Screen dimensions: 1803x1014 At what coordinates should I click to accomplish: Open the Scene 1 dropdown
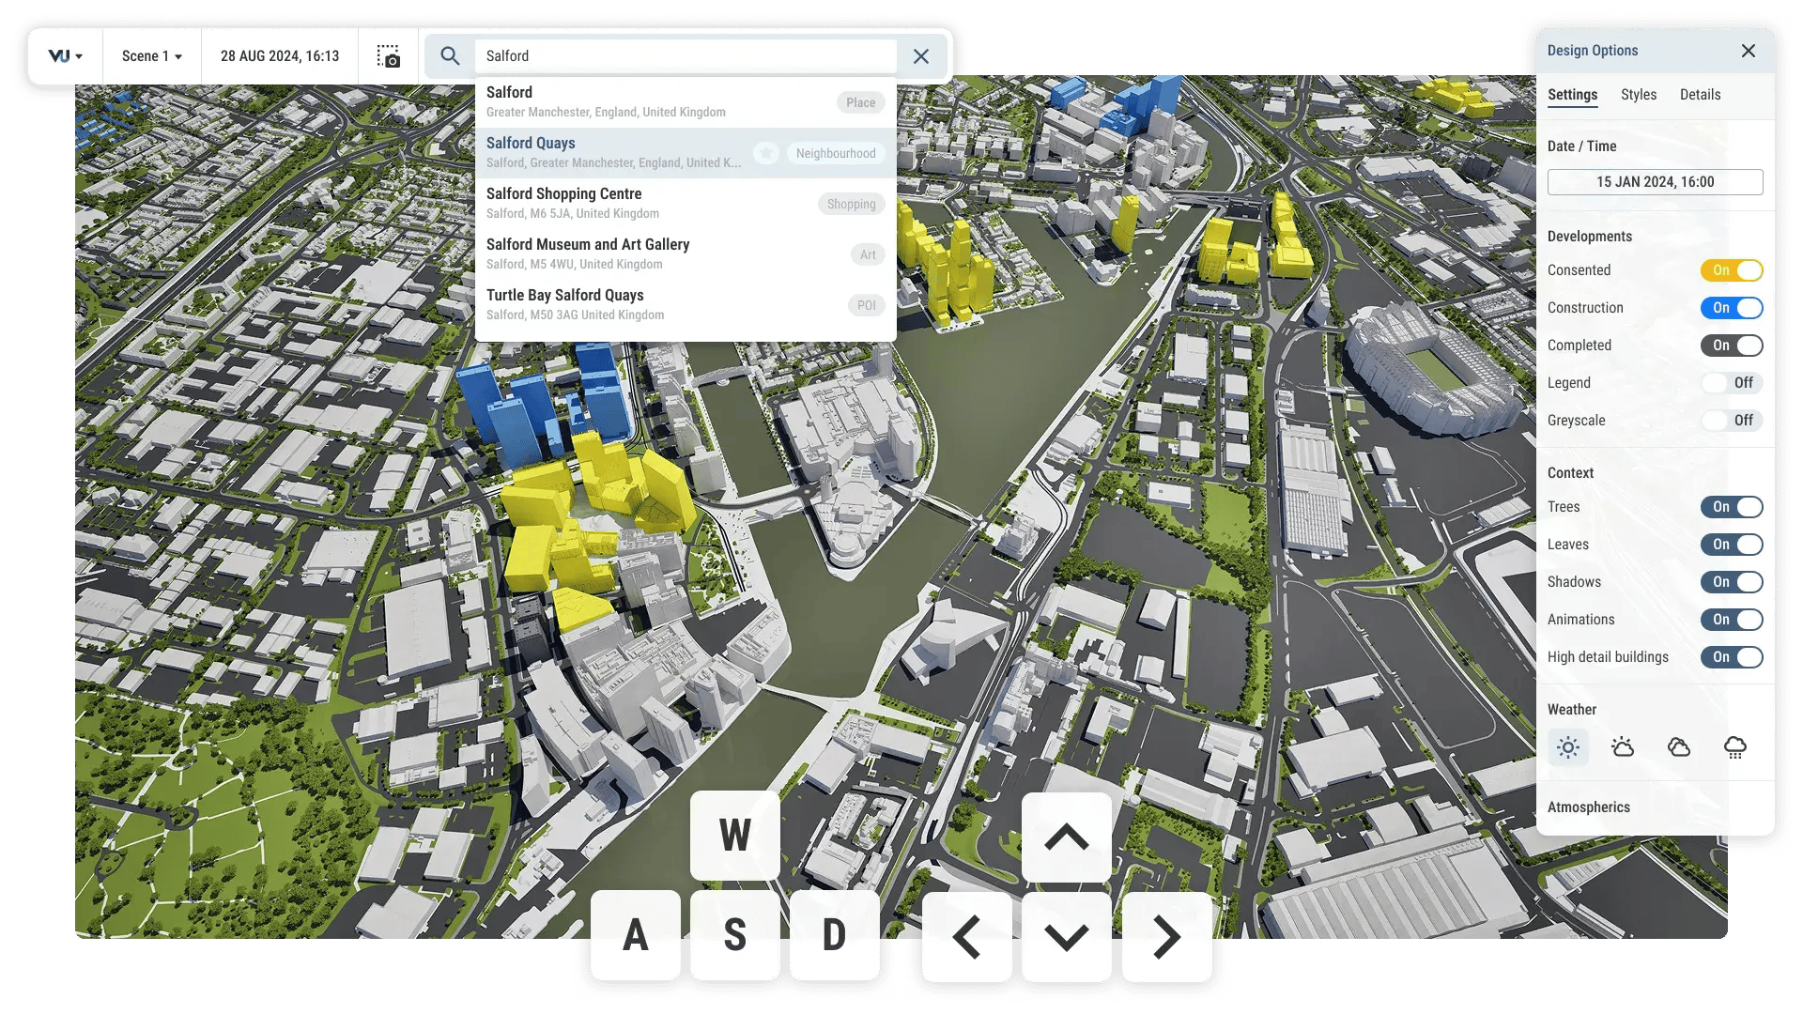click(151, 56)
